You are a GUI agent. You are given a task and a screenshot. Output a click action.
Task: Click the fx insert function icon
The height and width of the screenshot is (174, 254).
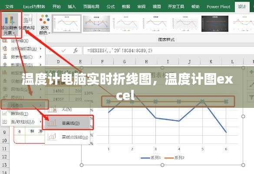point(76,50)
